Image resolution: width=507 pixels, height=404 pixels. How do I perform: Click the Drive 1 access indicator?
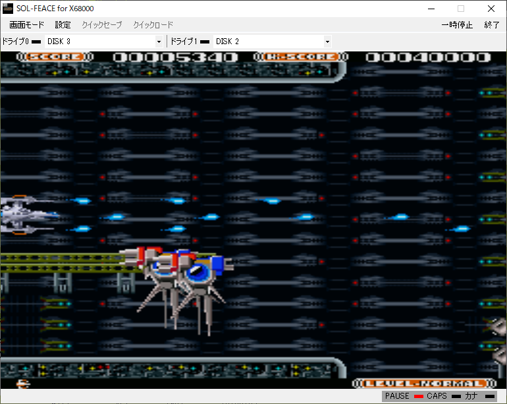tap(205, 42)
